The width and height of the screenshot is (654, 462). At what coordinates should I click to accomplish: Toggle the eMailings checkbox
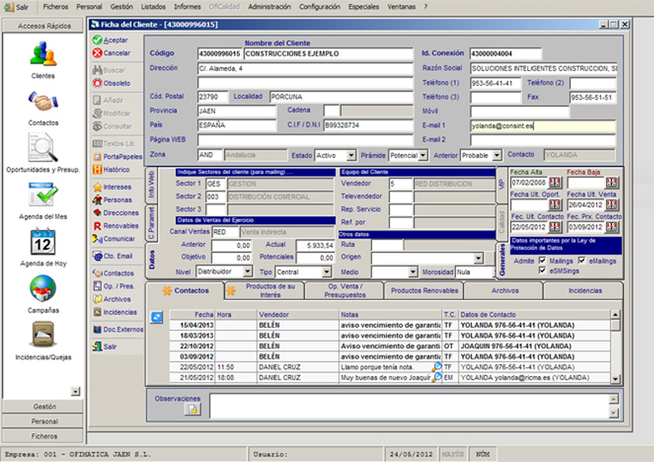(582, 260)
